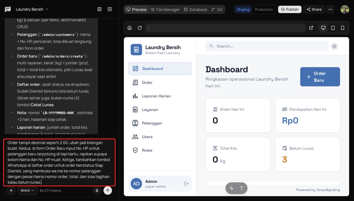
Task: Switch to mobile viewport icon
Action: click(x=342, y=28)
